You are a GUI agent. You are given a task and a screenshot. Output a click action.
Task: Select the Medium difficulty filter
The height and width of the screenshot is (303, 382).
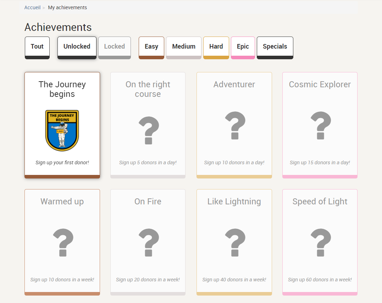tap(184, 48)
